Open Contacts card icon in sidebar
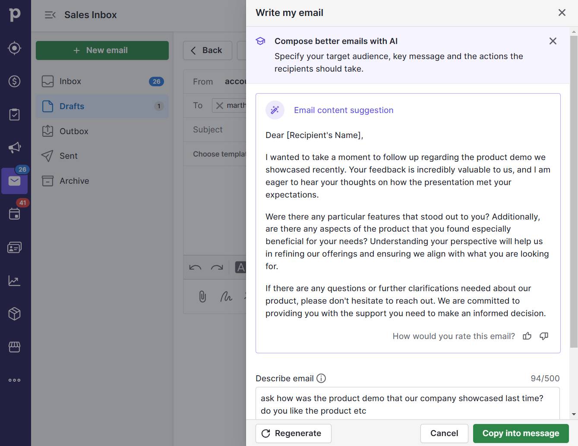 (x=15, y=248)
